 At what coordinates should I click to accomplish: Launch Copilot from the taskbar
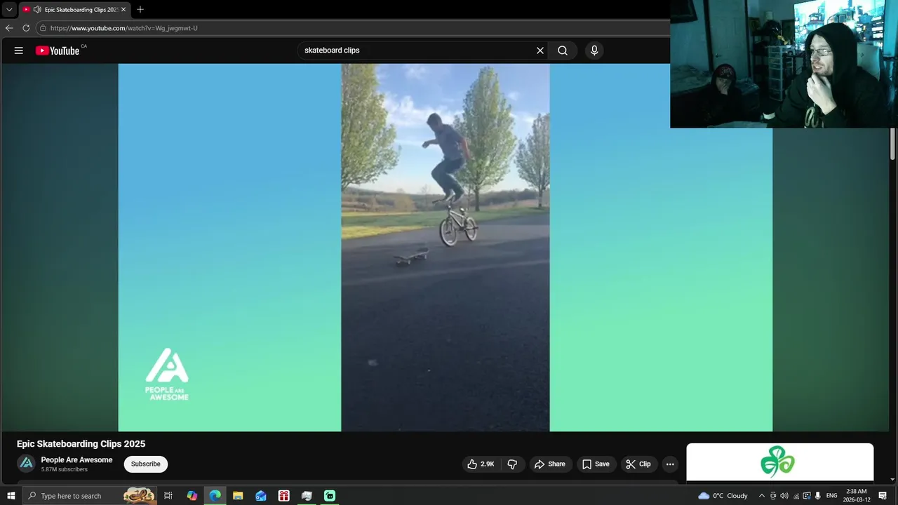(x=192, y=496)
